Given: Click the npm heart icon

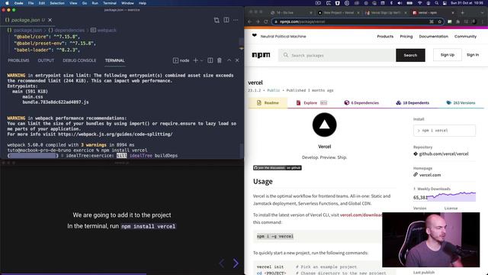Looking at the screenshot, I should pyautogui.click(x=254, y=36).
